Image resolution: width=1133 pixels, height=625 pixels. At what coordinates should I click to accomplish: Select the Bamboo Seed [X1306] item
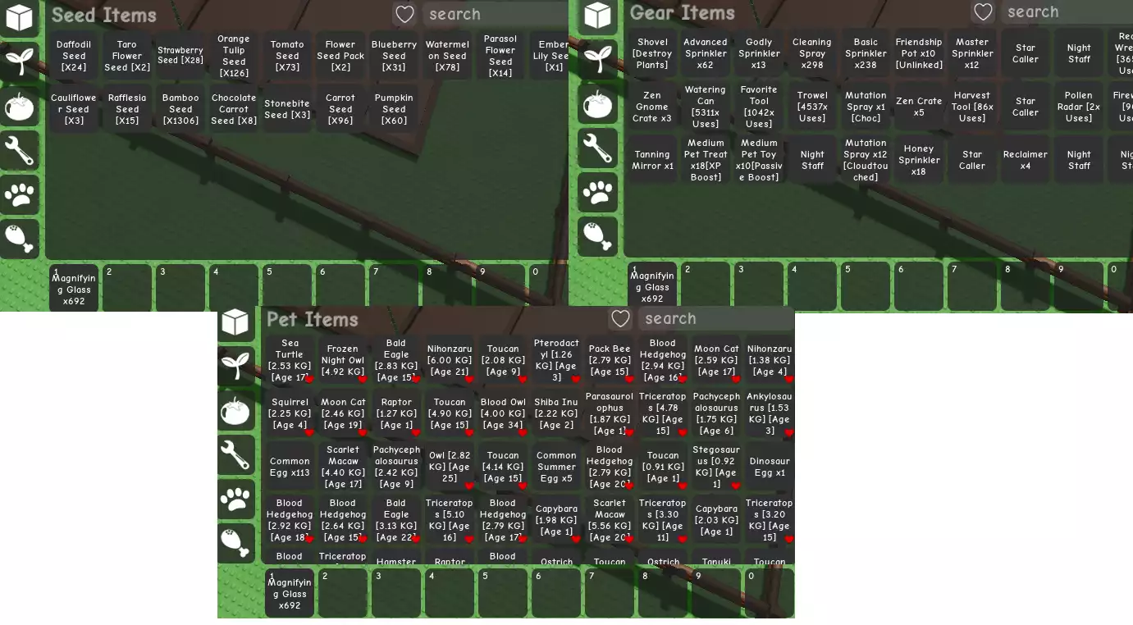pos(180,109)
